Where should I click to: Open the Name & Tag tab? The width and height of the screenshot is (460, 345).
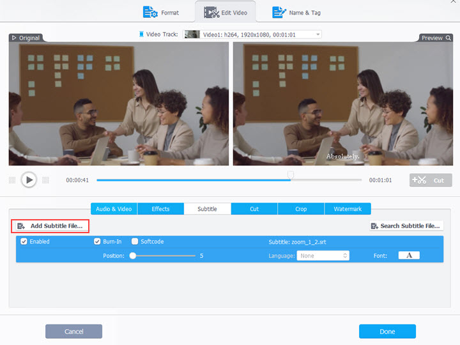click(296, 13)
